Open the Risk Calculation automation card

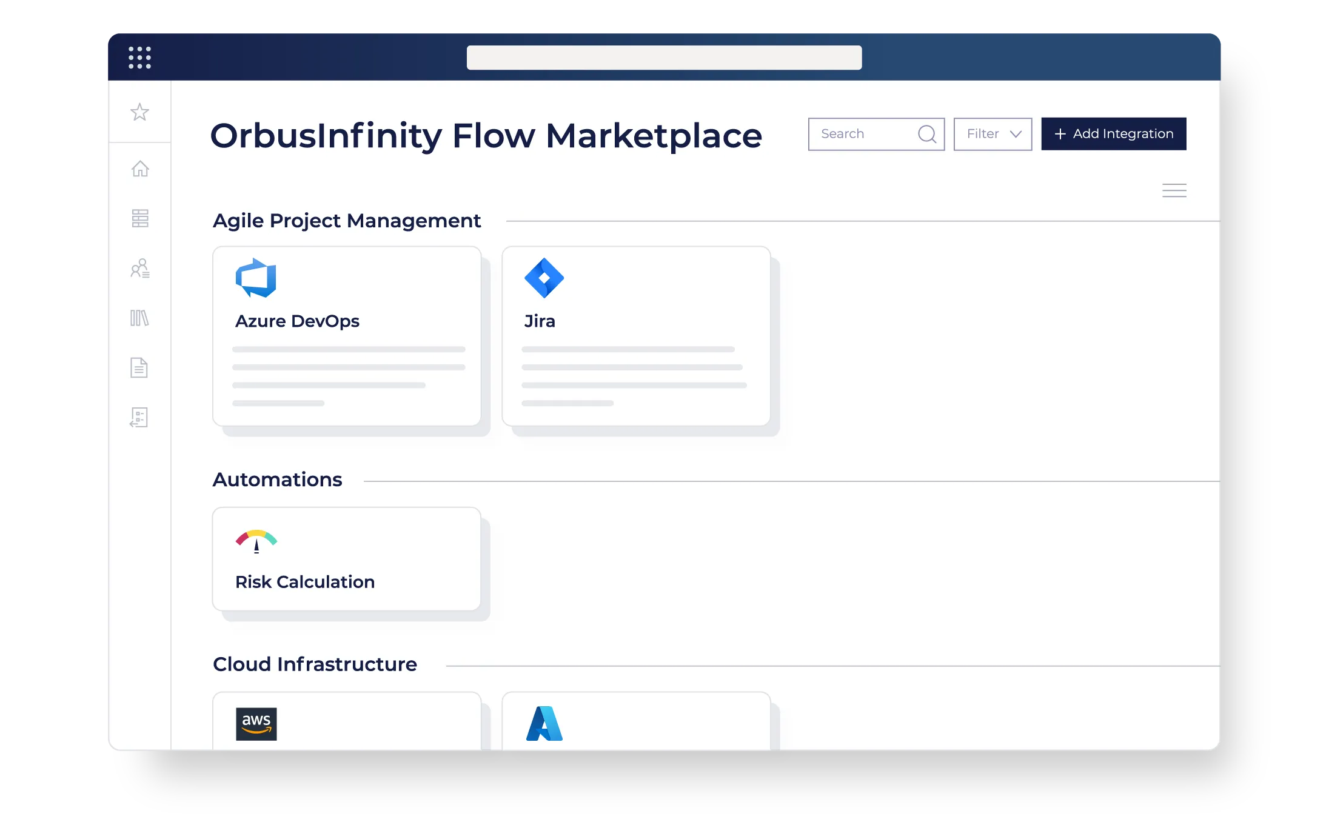tap(347, 559)
